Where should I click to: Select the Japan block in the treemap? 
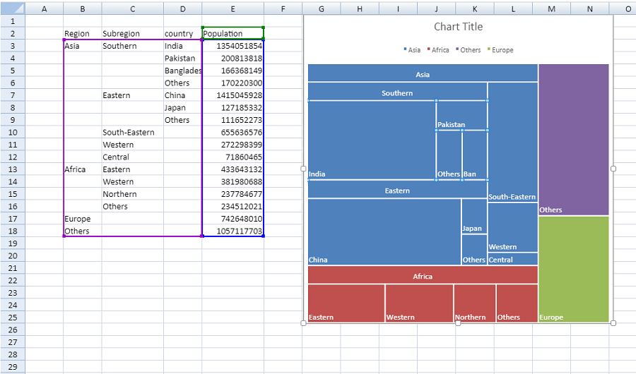[474, 216]
